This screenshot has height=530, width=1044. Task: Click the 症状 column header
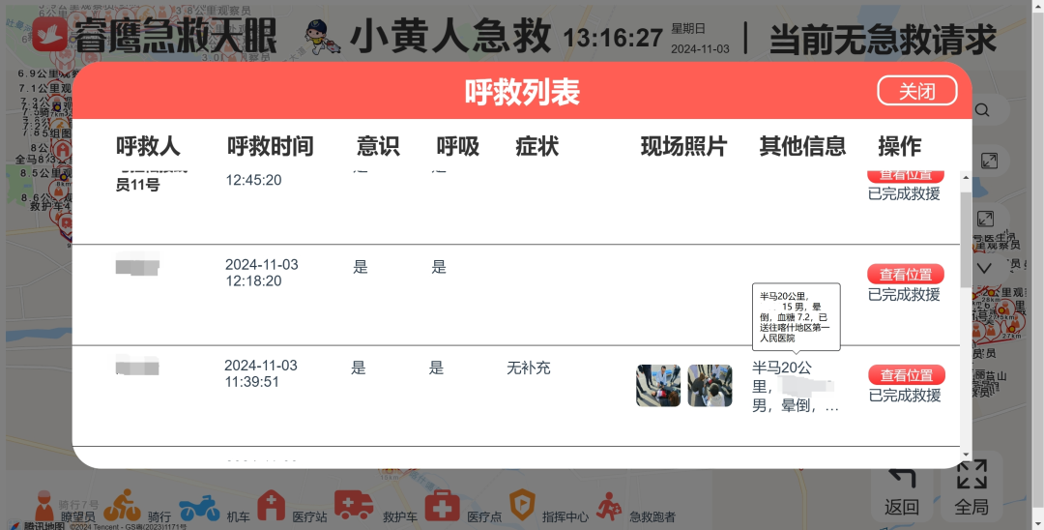point(537,146)
